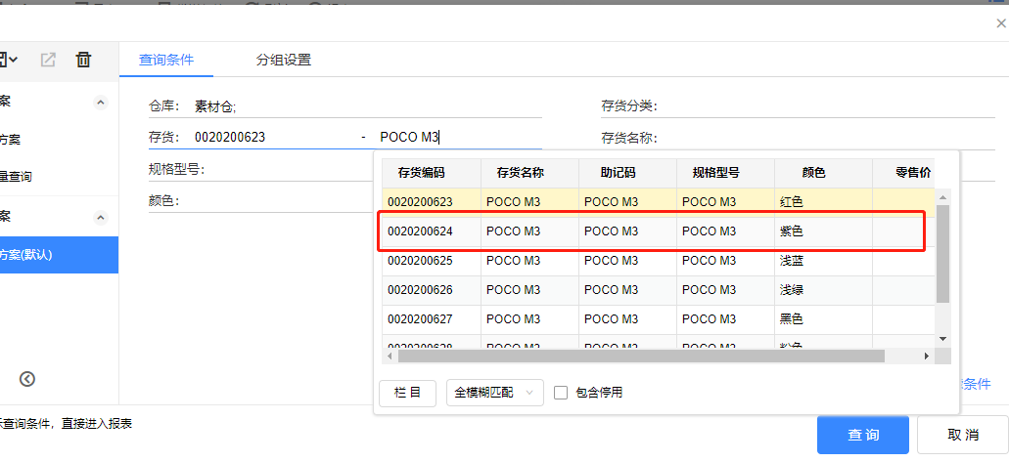This screenshot has height=462, width=1009.
Task: Select row with code 0020200625
Action: point(659,261)
